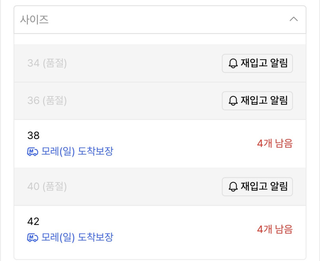Select the size 42 option
Image resolution: width=320 pixels, height=261 pixels.
[x=34, y=221]
